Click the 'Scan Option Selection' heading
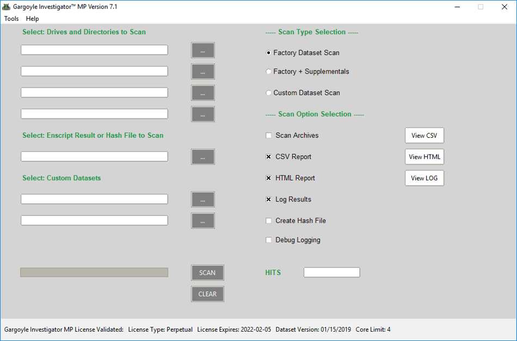Image resolution: width=517 pixels, height=341 pixels. coord(315,114)
